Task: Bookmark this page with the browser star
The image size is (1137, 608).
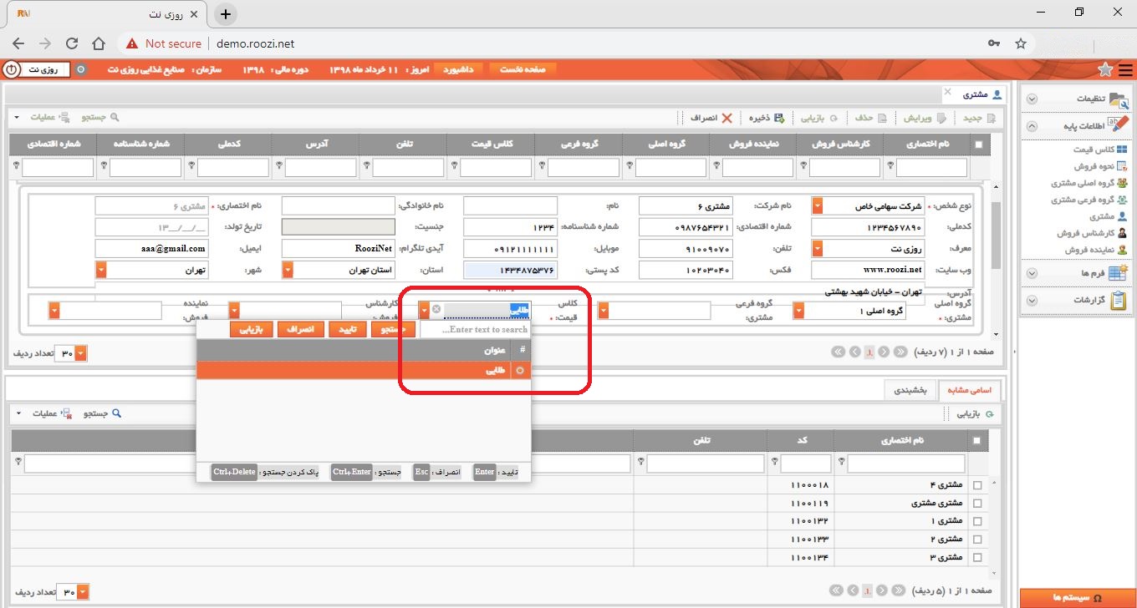Action: click(1020, 43)
